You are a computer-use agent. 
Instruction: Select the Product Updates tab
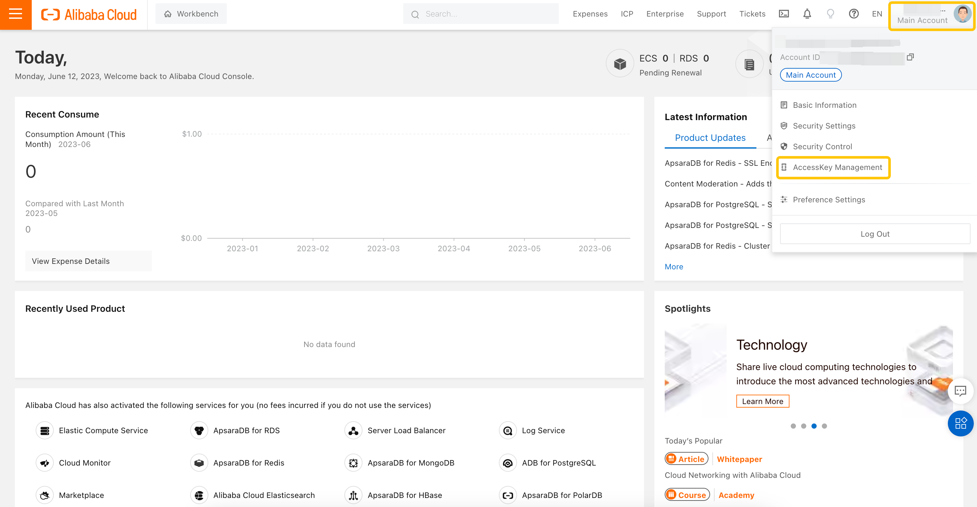pos(710,138)
